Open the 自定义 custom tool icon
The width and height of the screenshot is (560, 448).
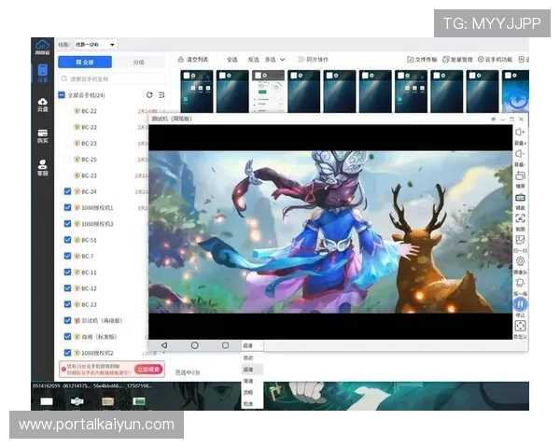[x=520, y=326]
